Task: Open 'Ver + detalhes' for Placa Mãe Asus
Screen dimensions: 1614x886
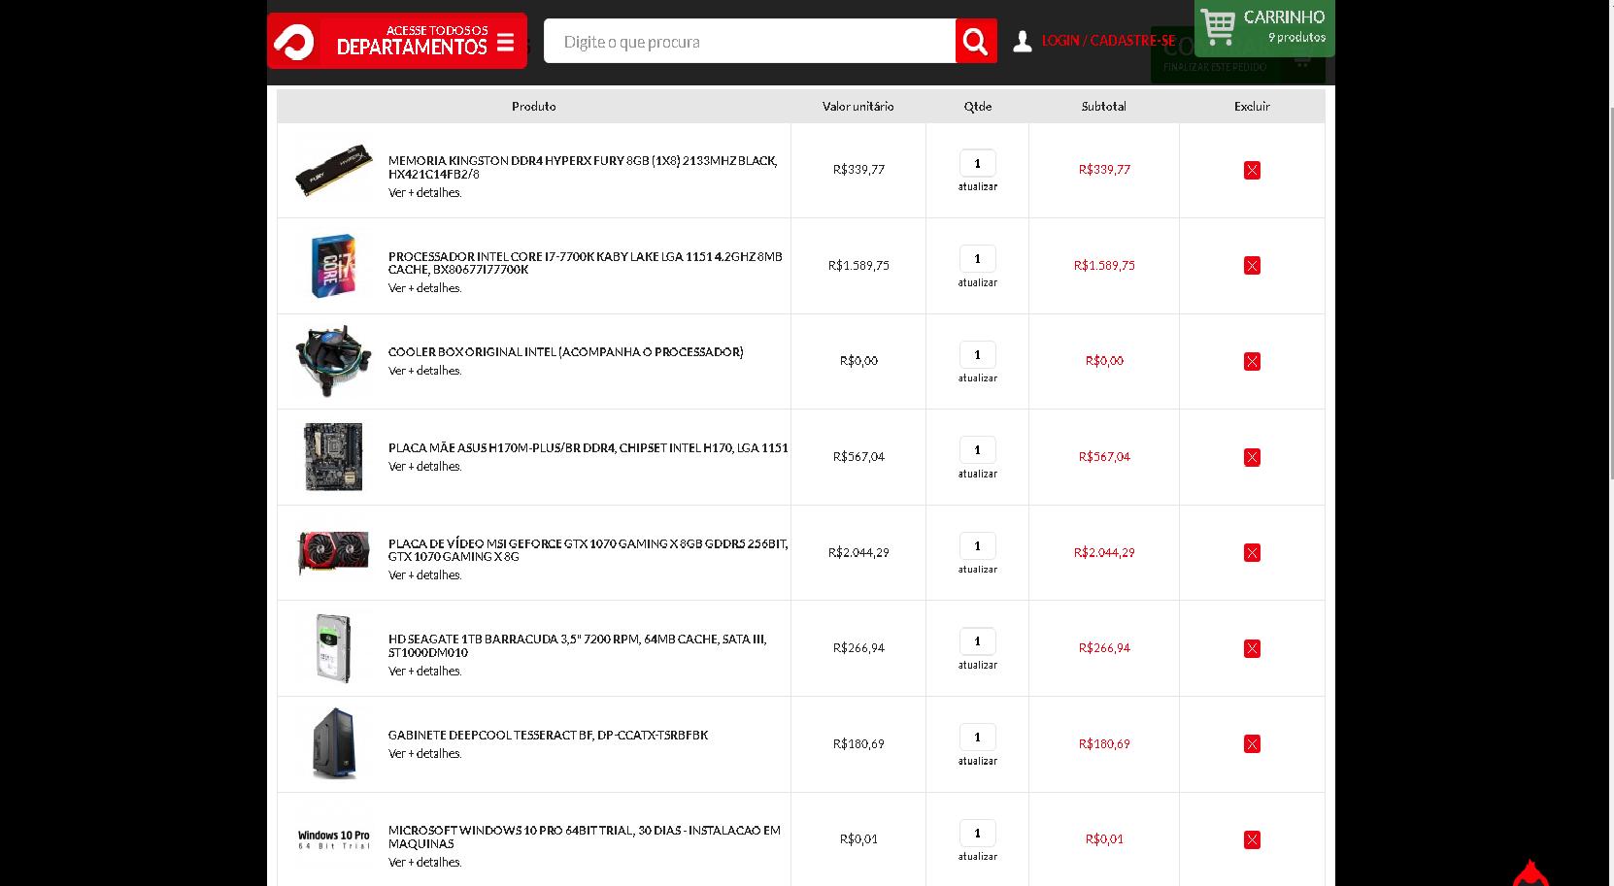Action: (424, 466)
